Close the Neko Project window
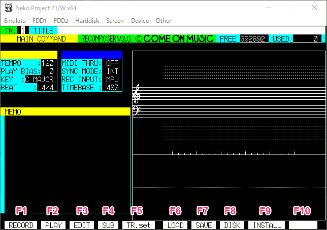This screenshot has height=230, width=327. point(315,8)
